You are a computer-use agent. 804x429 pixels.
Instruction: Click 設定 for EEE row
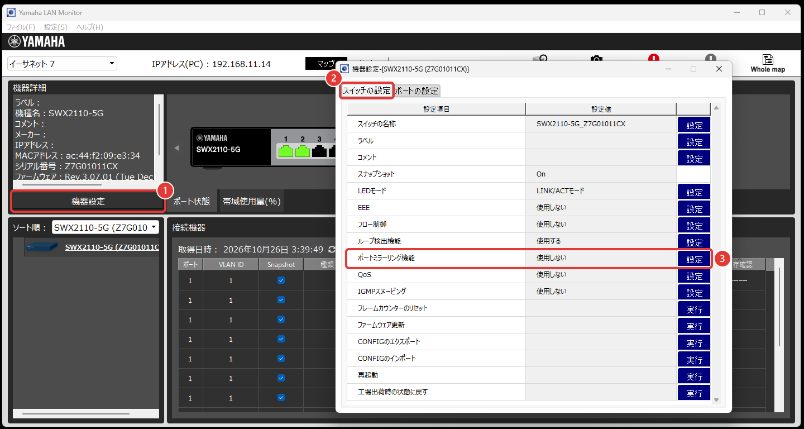point(694,208)
